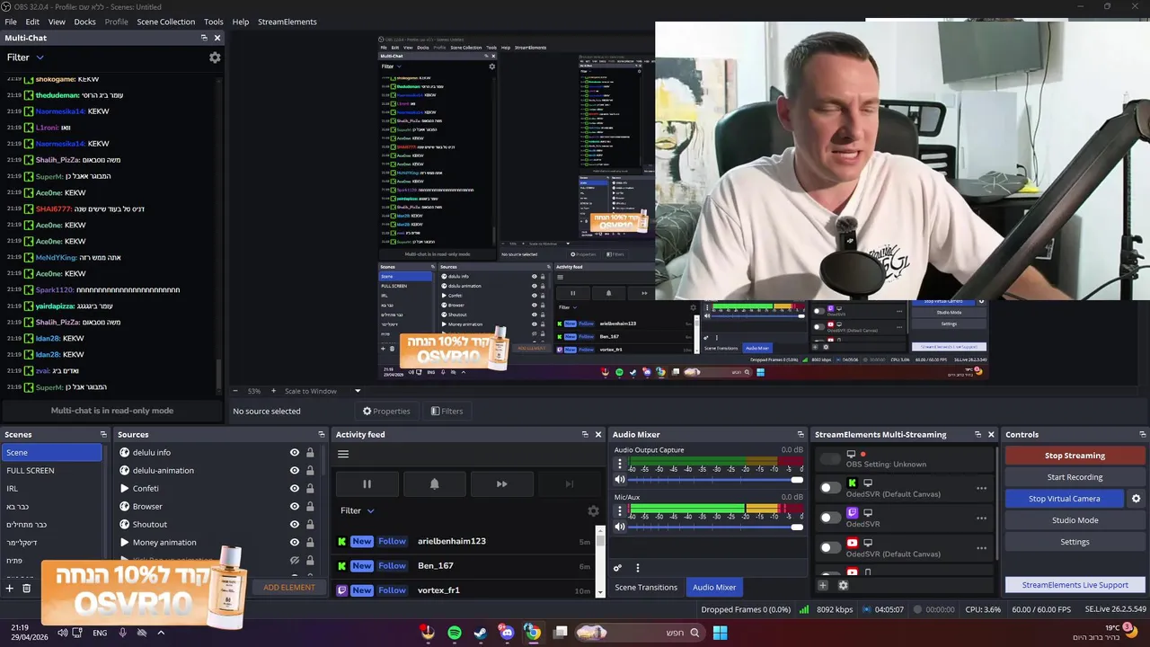Mute Audio Output Capture speaker icon

[x=619, y=479]
